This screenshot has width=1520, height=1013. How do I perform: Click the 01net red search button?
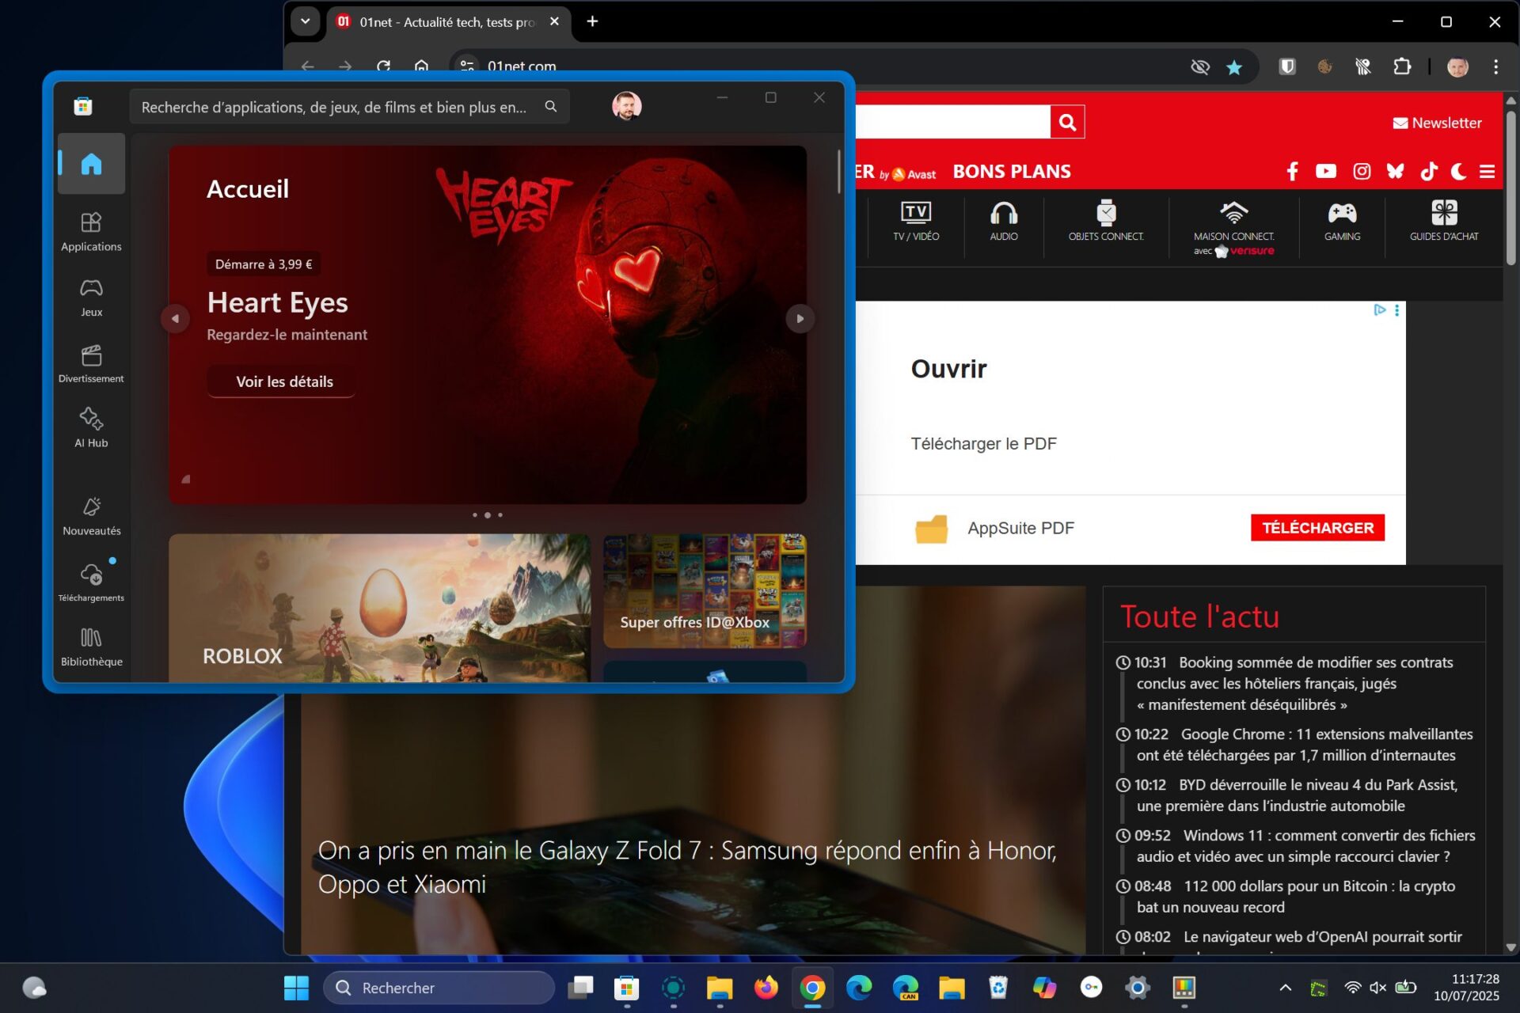(1067, 122)
